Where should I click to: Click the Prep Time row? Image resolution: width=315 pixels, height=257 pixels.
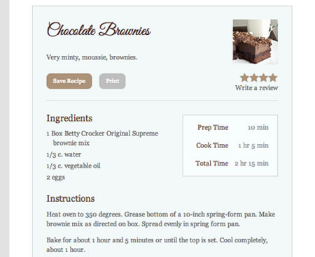pyautogui.click(x=232, y=127)
